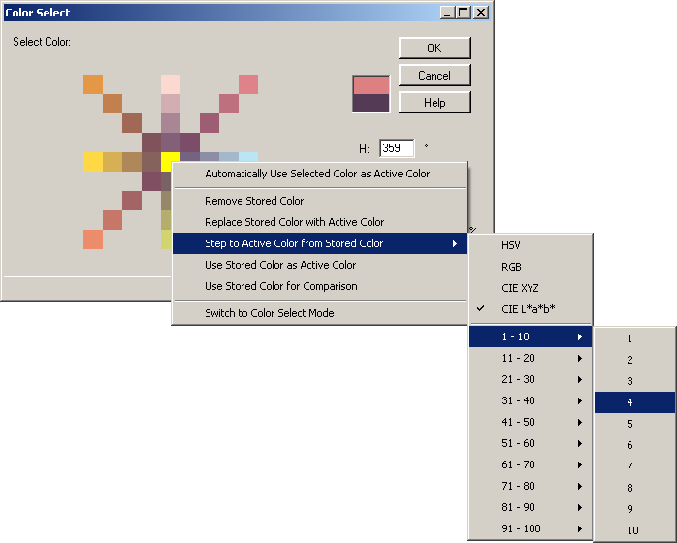Pick the coral bottom-left corner swatch
The image size is (677, 543).
93,240
